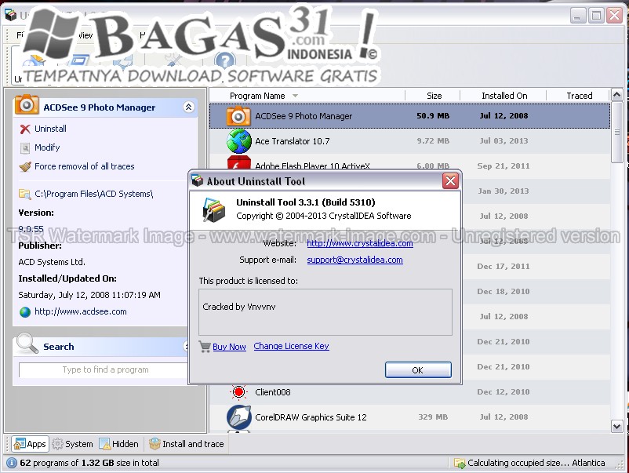Select the Ace Translator 10.7 row
Viewport: 629px width, 473px height.
pos(409,141)
